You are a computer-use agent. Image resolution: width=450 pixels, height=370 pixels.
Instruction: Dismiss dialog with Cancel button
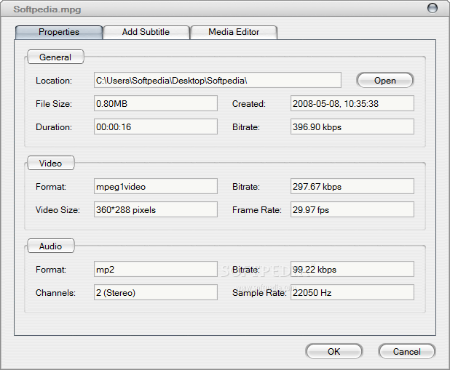click(406, 351)
